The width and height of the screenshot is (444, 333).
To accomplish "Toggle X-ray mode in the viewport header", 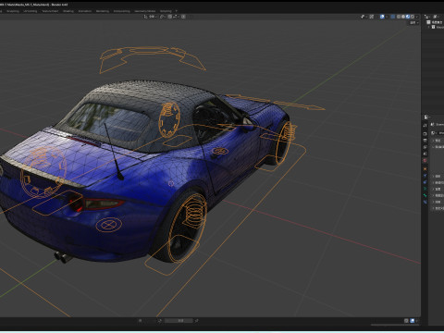I will [x=393, y=17].
